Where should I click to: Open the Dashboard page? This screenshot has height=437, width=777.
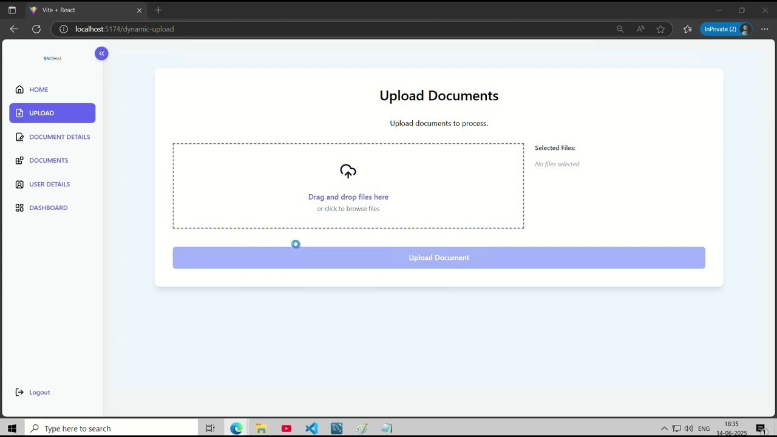[x=52, y=208]
